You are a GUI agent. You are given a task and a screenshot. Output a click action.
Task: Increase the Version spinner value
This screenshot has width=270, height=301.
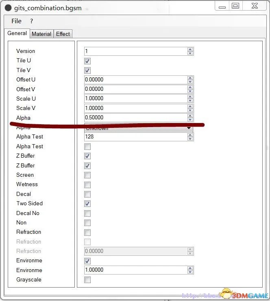(190, 49)
